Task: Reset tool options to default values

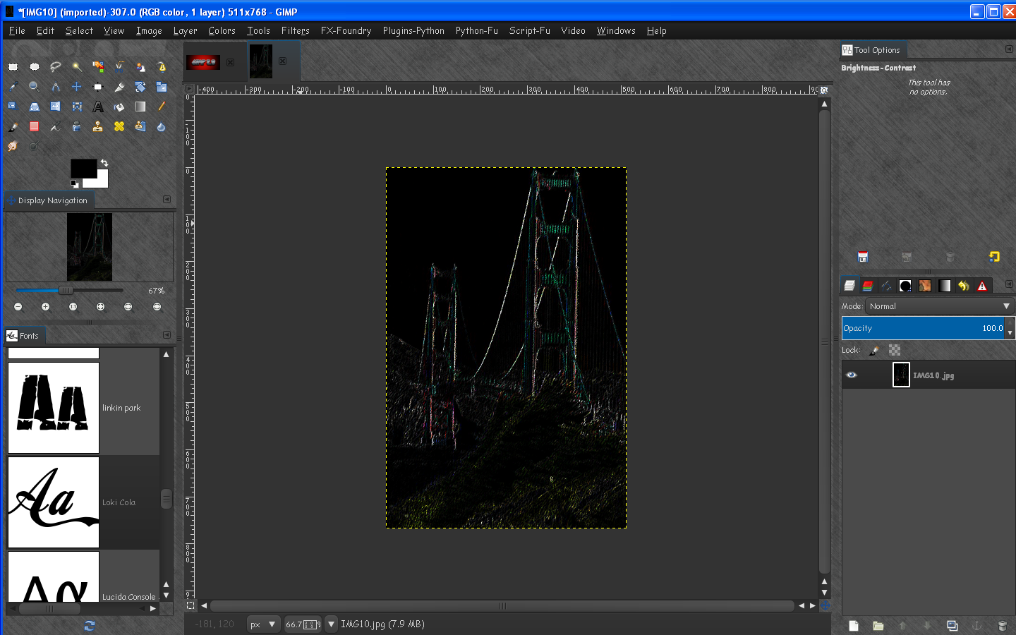Action: point(994,257)
